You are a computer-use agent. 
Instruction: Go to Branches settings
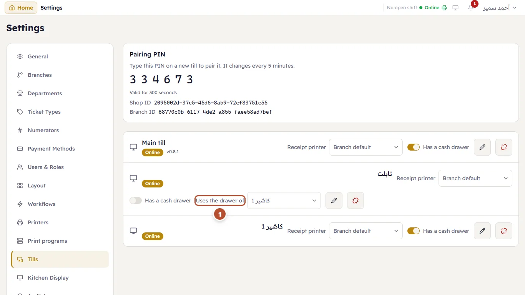click(x=60, y=75)
